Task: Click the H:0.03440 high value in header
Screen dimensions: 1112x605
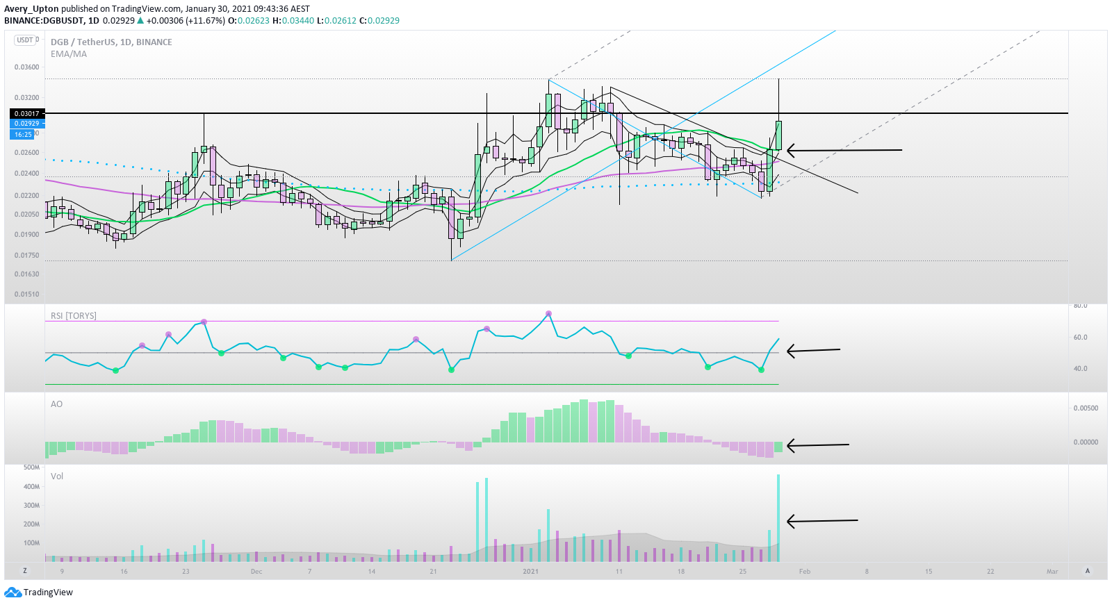Action: point(293,21)
